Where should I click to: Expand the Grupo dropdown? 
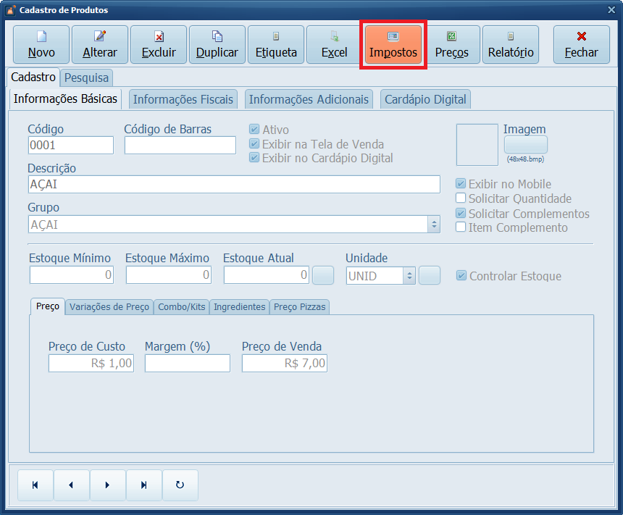pos(434,225)
